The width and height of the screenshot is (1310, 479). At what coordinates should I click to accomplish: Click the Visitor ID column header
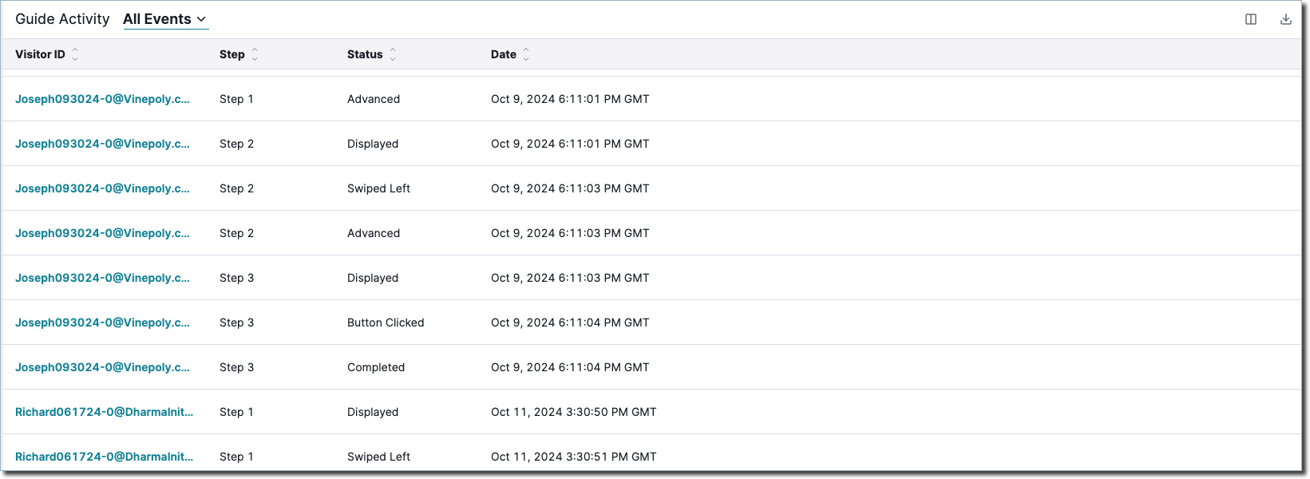coord(40,54)
